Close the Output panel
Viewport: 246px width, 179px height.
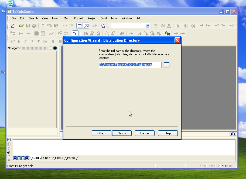[9, 140]
